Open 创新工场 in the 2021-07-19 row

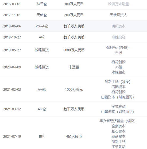(x=118, y=141)
